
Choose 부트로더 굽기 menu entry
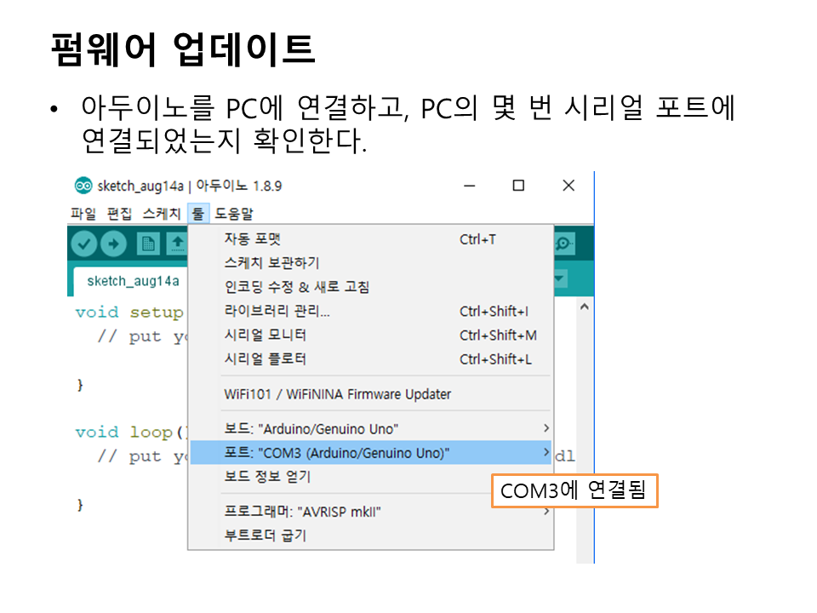(x=370, y=536)
